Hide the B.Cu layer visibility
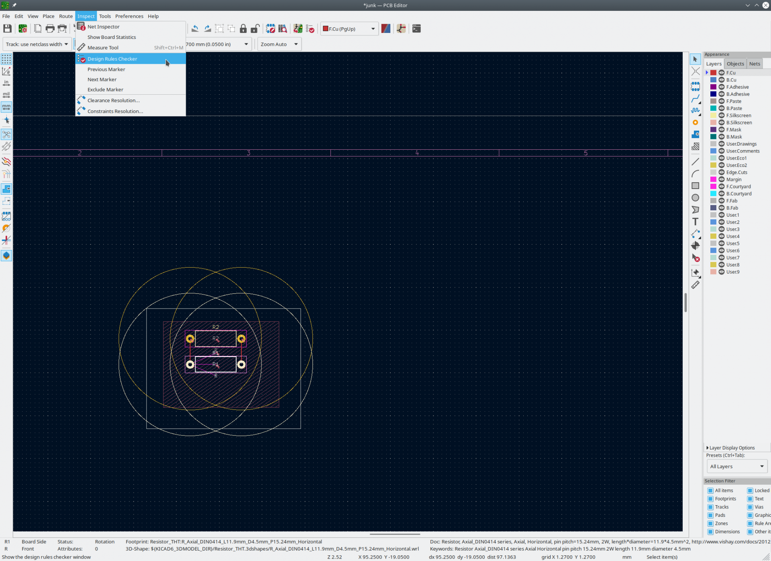 [722, 80]
